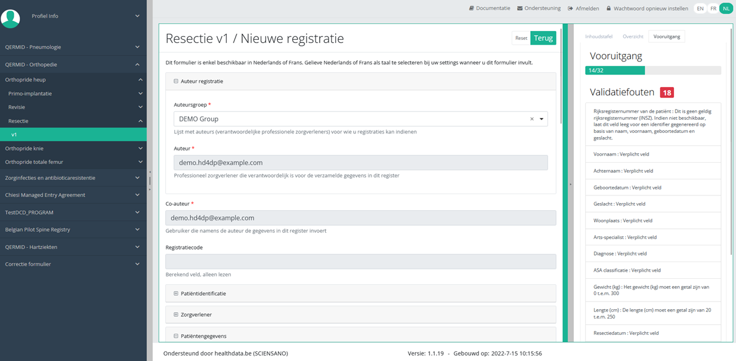
Task: Click the Afmelden sign-out icon
Action: point(570,8)
